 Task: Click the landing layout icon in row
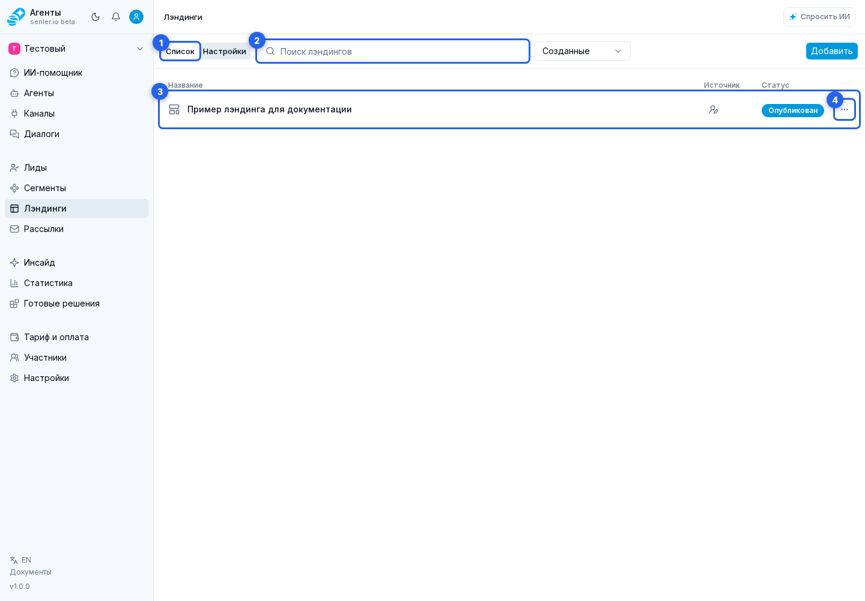pyautogui.click(x=174, y=109)
